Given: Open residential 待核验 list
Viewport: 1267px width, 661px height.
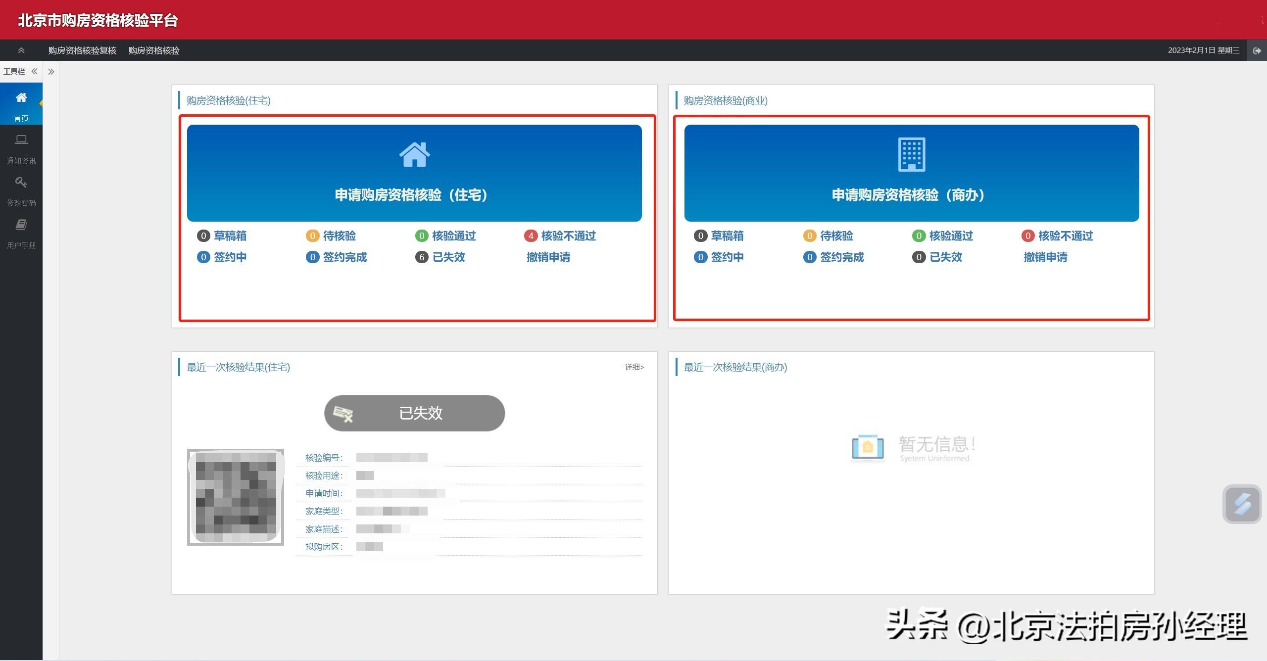Looking at the screenshot, I should click(331, 236).
